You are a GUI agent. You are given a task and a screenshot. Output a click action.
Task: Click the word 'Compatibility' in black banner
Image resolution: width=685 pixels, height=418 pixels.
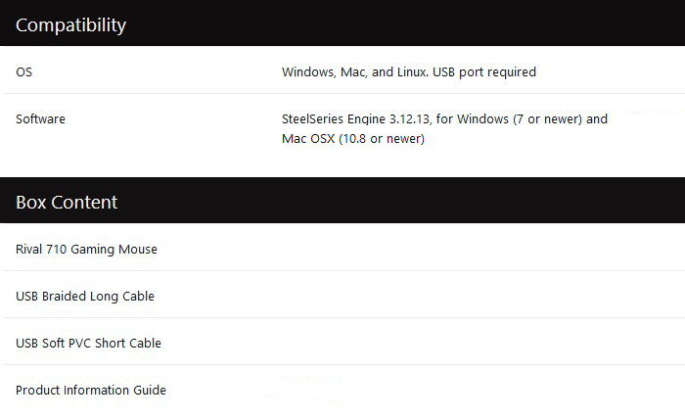pyautogui.click(x=70, y=24)
